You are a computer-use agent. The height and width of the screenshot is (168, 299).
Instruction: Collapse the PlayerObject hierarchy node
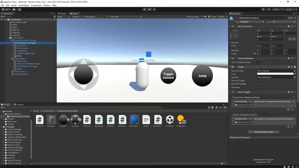tap(10, 59)
